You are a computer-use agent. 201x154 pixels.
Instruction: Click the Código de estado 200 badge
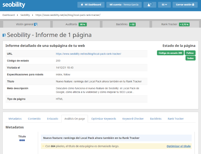[170, 53]
